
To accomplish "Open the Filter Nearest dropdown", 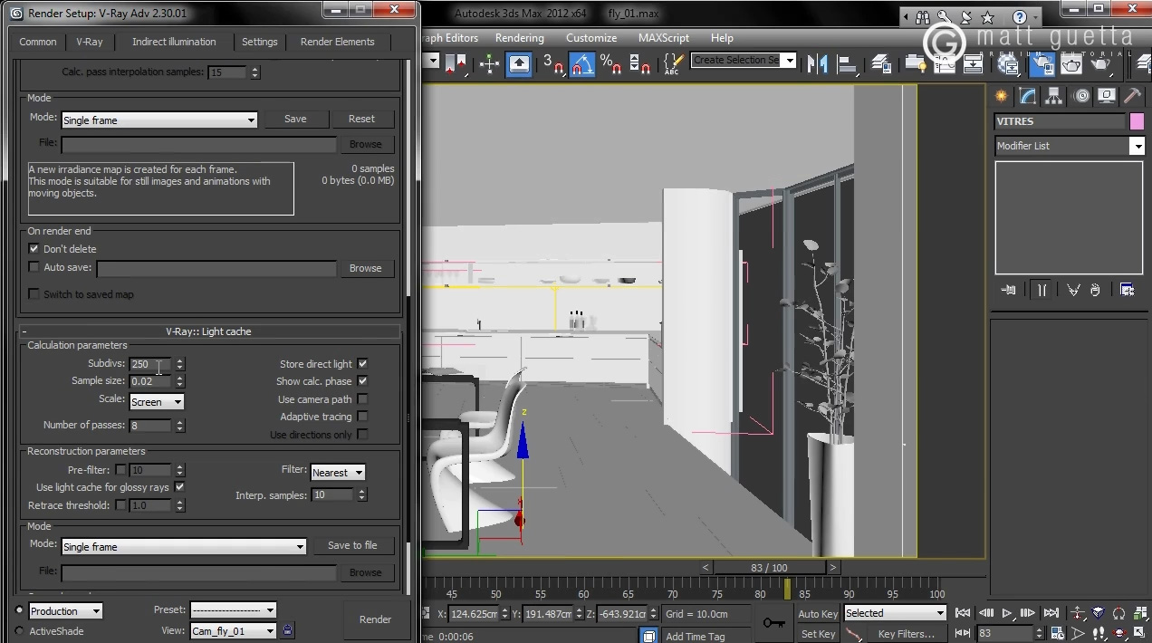I will [338, 472].
